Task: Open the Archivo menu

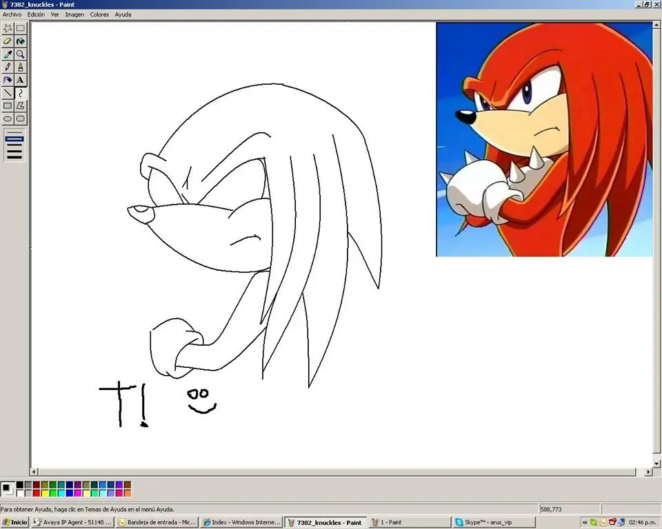Action: coord(12,14)
